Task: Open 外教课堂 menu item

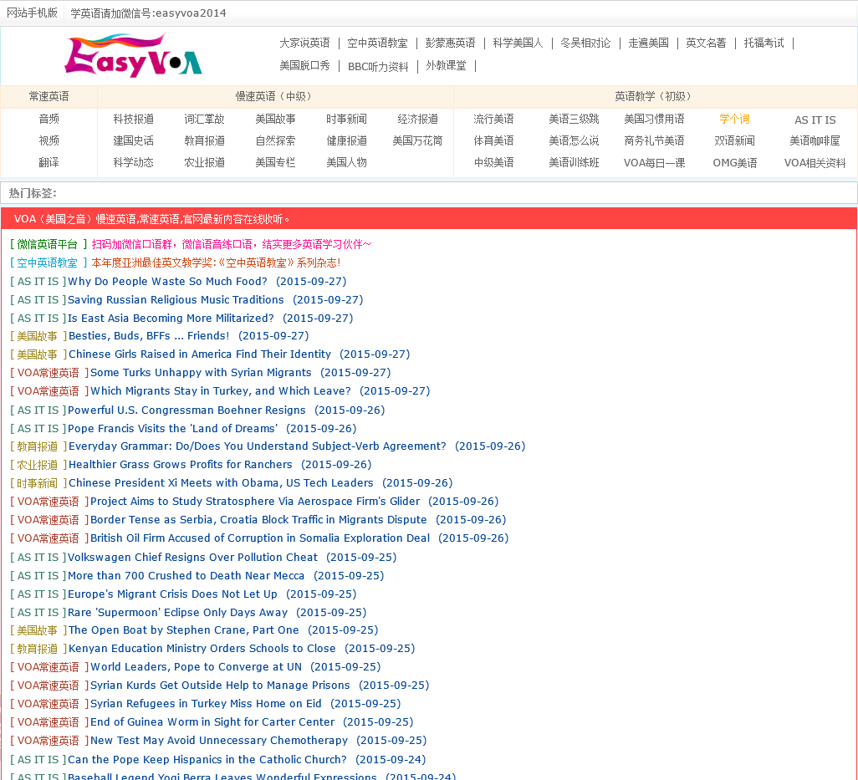Action: pos(446,66)
